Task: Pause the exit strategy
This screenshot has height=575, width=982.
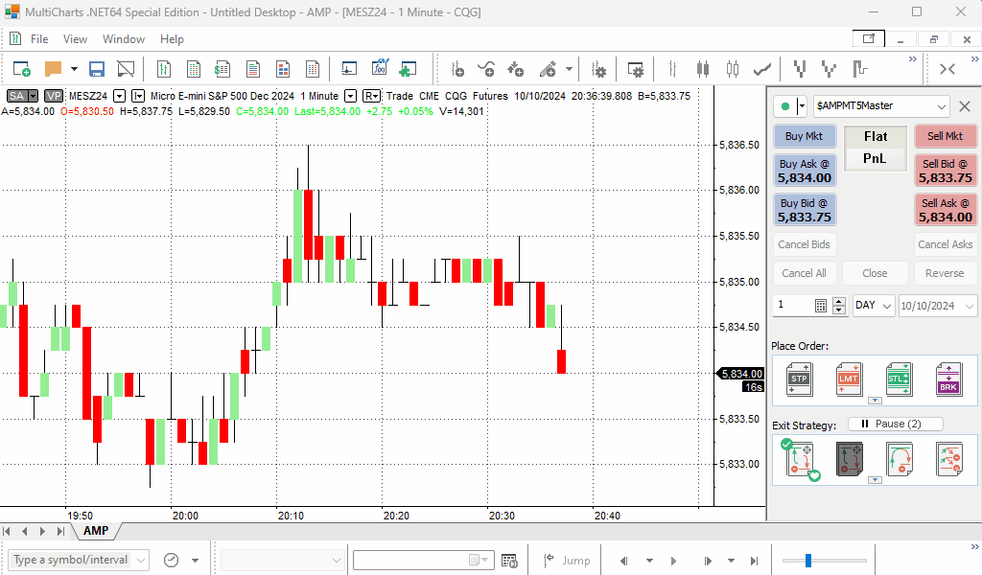Action: pos(895,424)
